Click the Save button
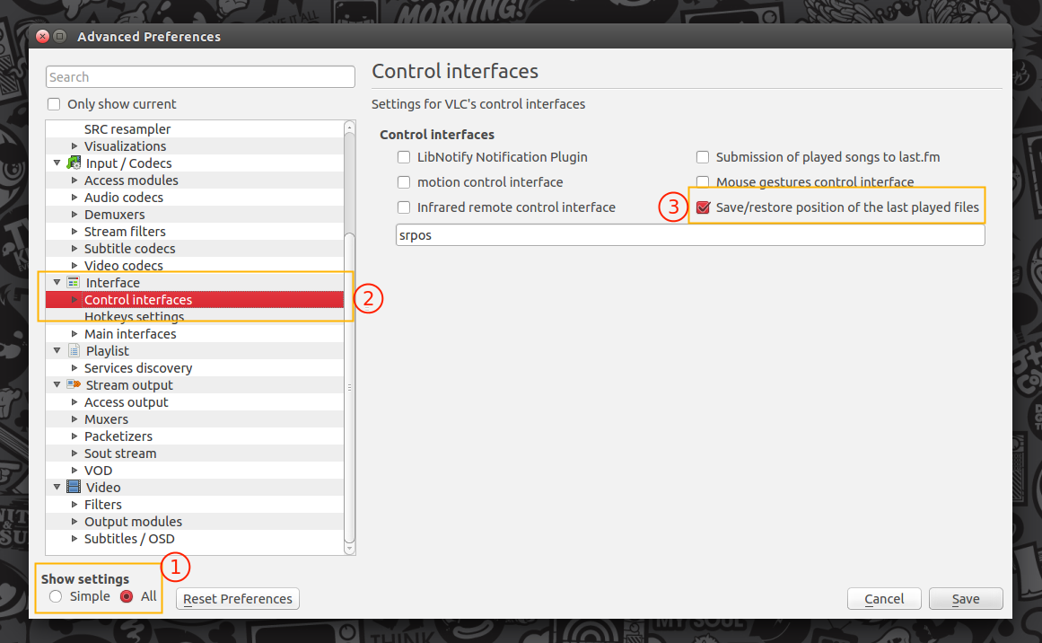This screenshot has height=643, width=1042. coord(966,599)
